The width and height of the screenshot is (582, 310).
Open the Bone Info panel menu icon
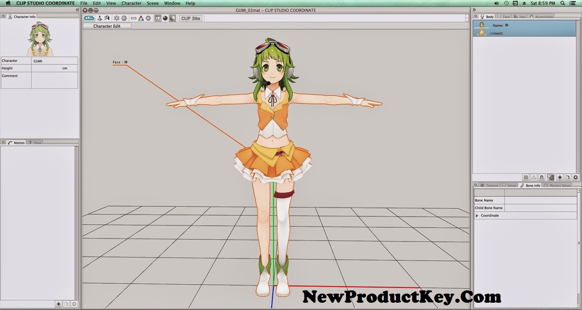coord(475,185)
